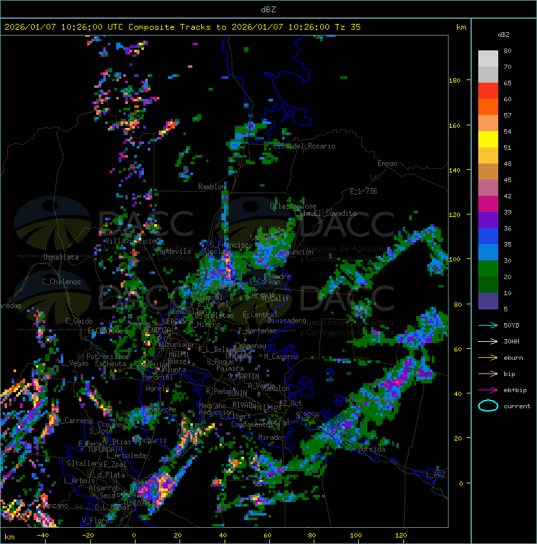
Task: Pick the red 60–65 dBZ legend swatch
Action: click(488, 91)
